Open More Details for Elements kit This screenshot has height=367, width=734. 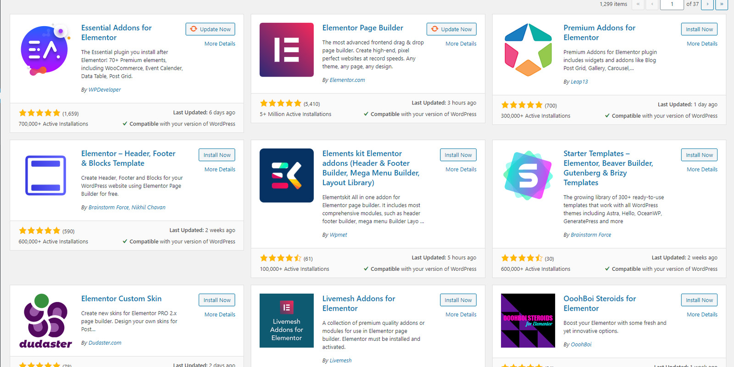tap(461, 170)
